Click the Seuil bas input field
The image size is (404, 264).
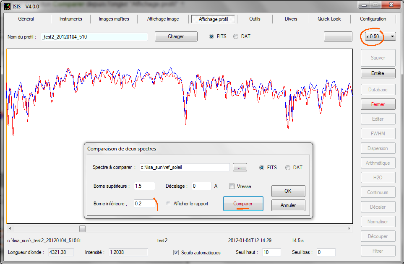point(326,252)
